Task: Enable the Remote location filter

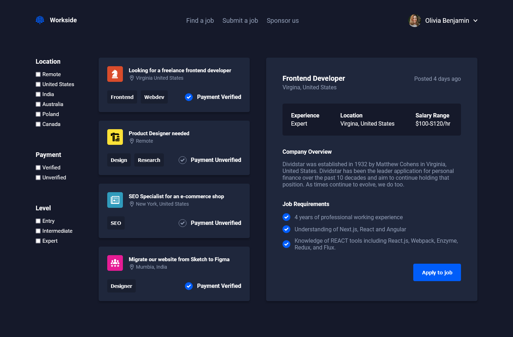Action: point(38,74)
